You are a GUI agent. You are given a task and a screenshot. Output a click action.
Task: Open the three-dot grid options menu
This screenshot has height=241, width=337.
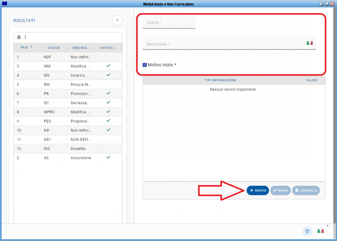25,37
